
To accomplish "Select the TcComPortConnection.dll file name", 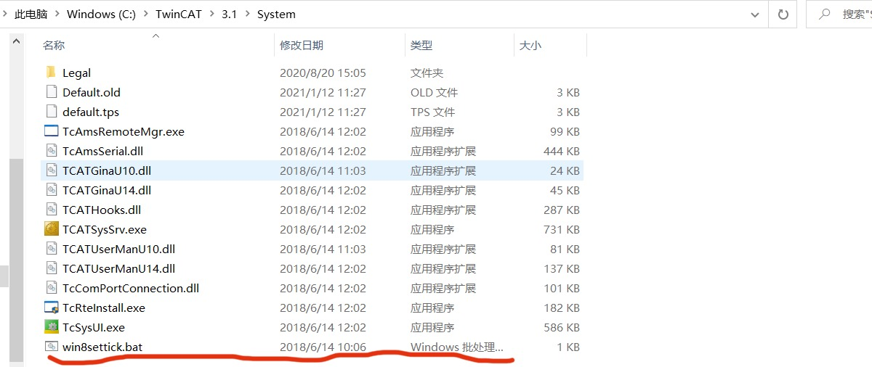I will tap(131, 288).
